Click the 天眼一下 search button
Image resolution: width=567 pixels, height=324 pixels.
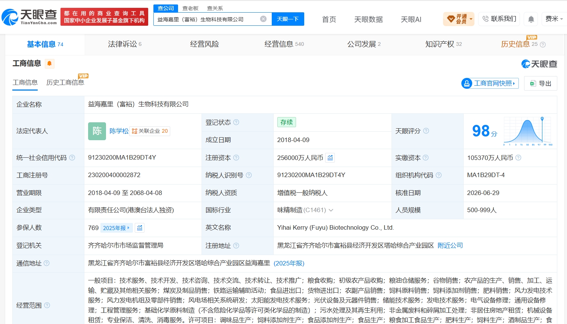[x=288, y=19]
